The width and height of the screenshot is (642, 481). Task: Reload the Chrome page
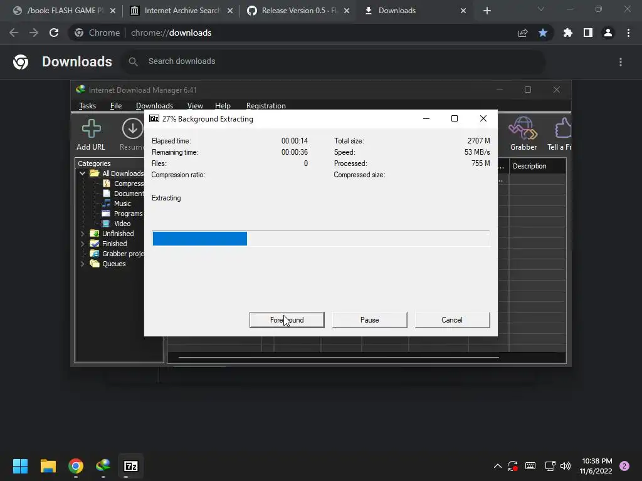[x=54, y=33]
